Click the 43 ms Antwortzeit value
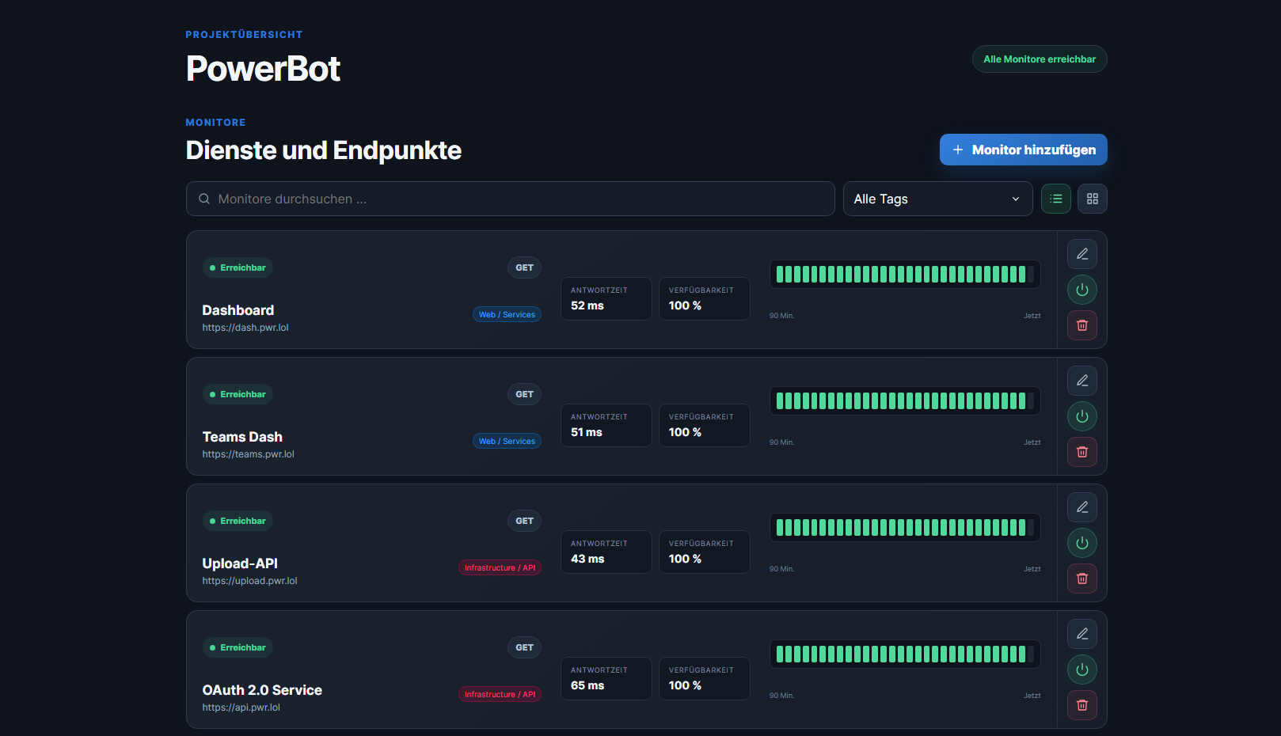The height and width of the screenshot is (736, 1281). pos(587,559)
